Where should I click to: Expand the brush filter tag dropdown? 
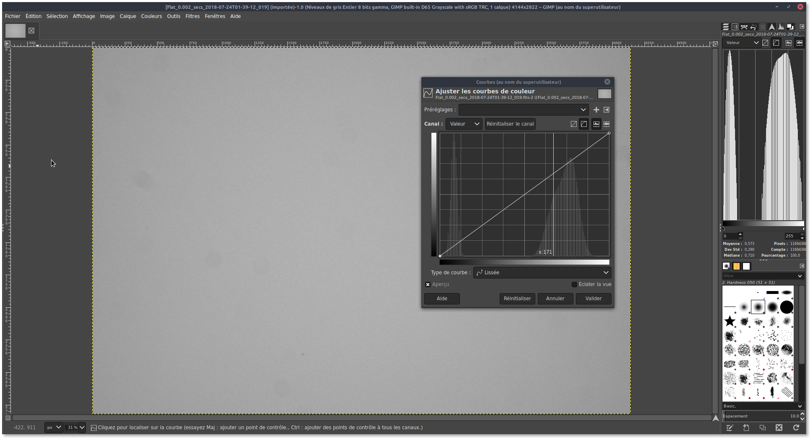pyautogui.click(x=800, y=276)
